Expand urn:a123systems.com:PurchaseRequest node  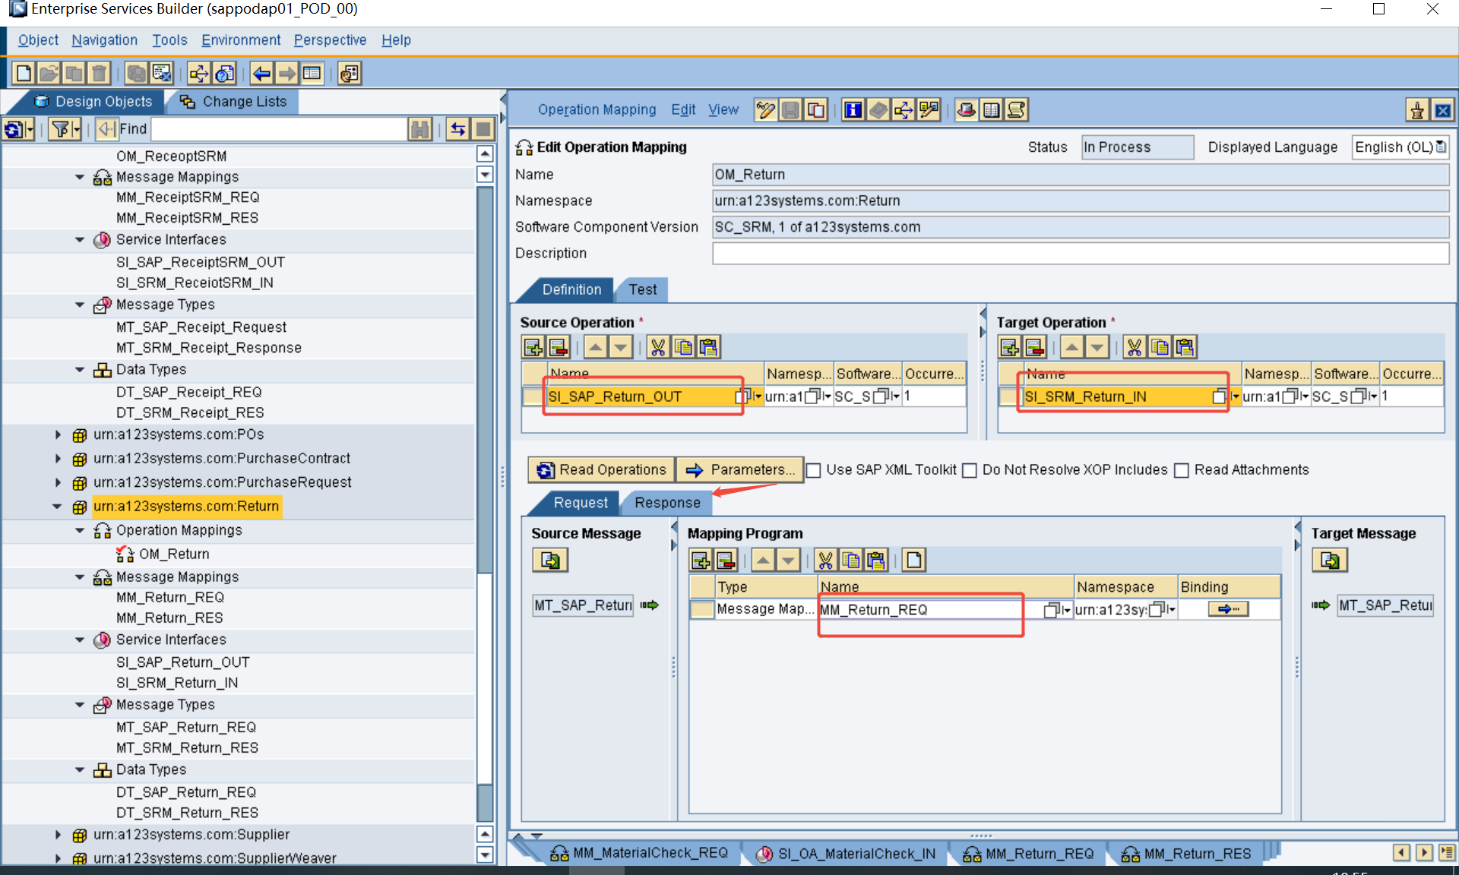(58, 482)
